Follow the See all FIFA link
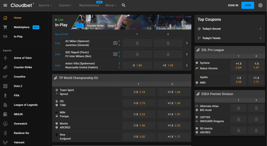267x146 pixels. pyautogui.click(x=61, y=34)
